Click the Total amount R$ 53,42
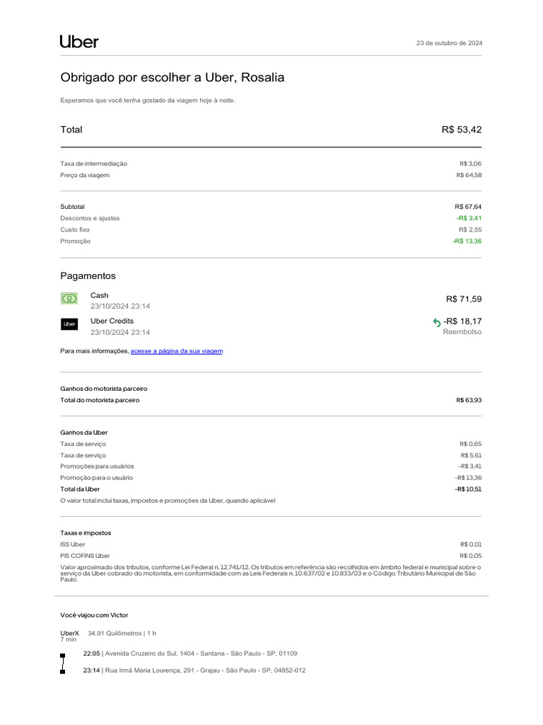This screenshot has height=725, width=543. 462,130
